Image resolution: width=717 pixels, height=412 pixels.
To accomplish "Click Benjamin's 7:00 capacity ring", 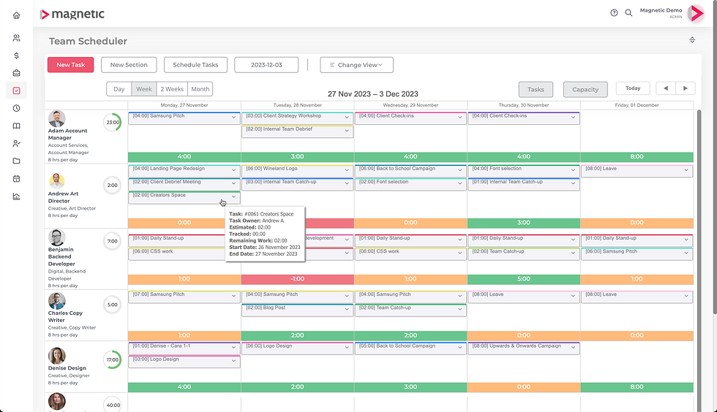I will 112,241.
